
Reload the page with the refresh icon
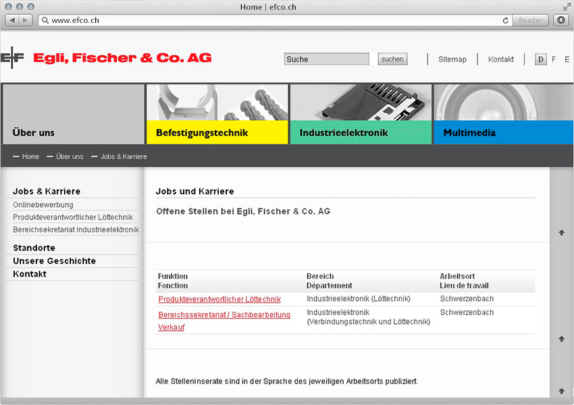[x=506, y=20]
